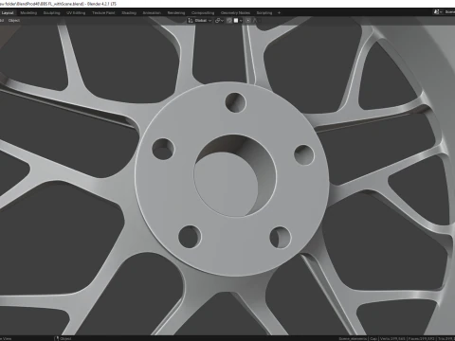Click the transform orientation axes icon

(191, 21)
